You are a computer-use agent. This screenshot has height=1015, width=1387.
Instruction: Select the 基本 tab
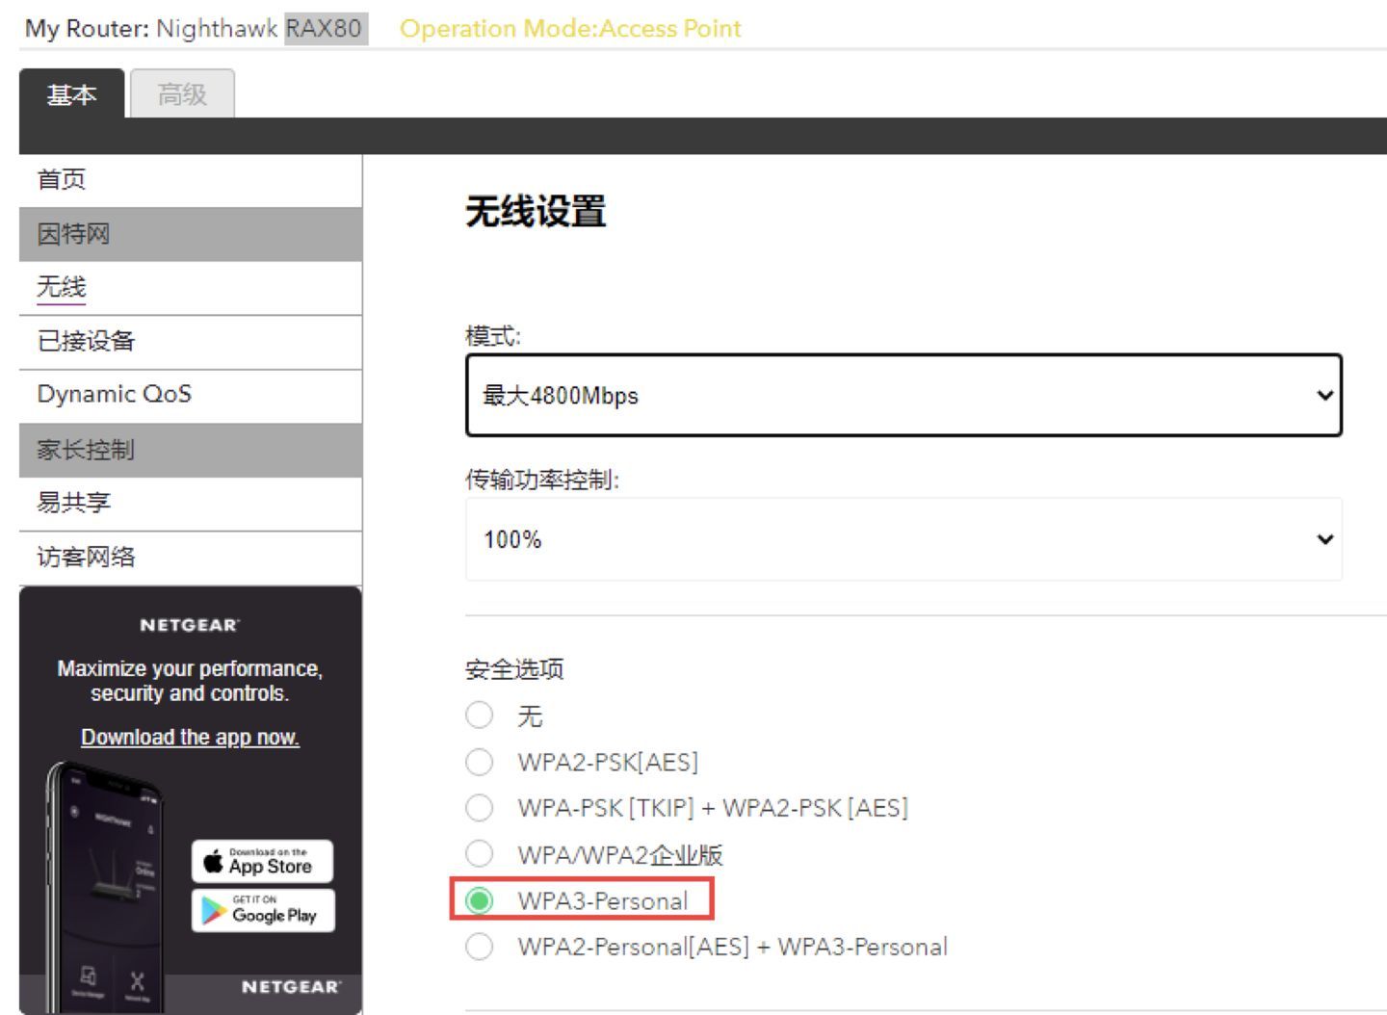72,93
